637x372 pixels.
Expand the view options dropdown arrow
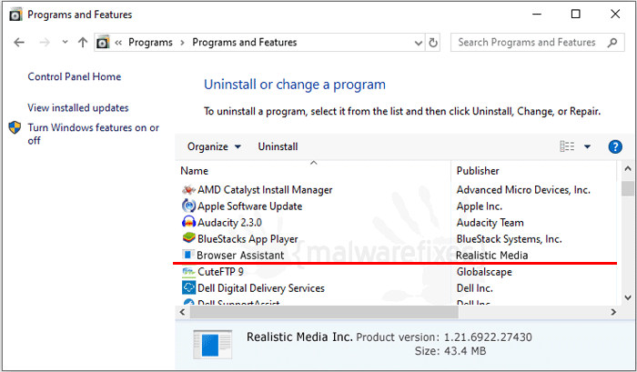[x=588, y=146]
